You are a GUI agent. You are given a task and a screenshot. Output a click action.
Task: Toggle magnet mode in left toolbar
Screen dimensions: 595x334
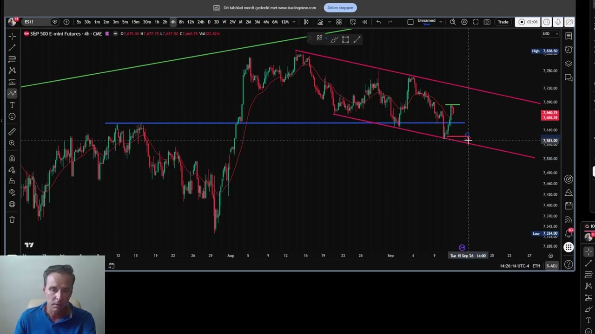point(12,158)
